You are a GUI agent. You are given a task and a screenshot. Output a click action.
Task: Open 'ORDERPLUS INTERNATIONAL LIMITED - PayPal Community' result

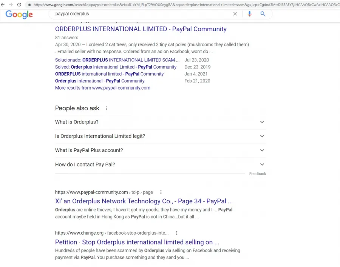(141, 29)
